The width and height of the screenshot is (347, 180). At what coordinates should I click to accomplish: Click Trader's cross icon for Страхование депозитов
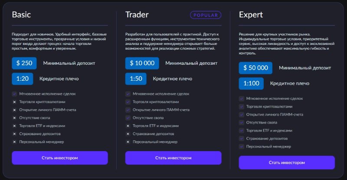128,134
